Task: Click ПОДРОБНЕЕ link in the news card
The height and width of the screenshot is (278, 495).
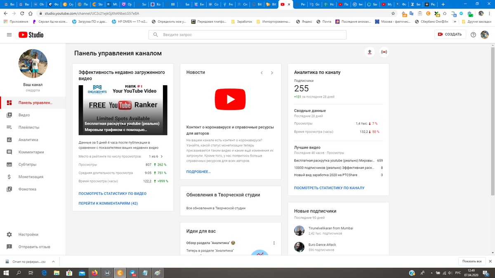Action: tap(198, 171)
